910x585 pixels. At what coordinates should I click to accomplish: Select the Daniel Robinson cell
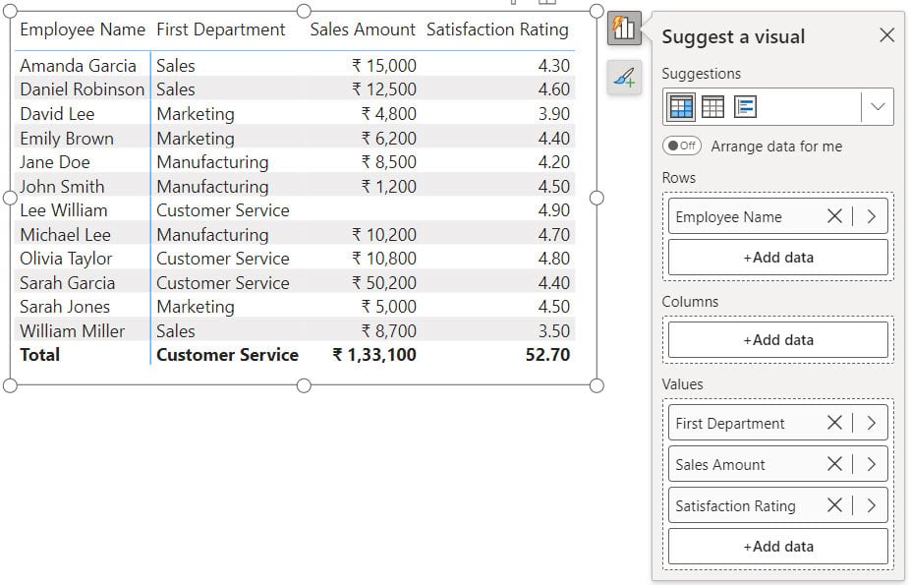click(82, 89)
